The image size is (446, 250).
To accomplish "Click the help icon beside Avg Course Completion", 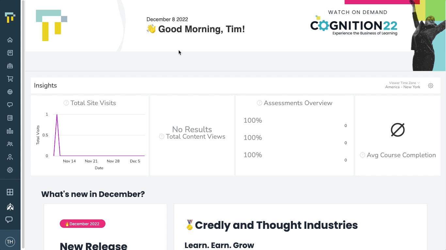I will click(362, 155).
